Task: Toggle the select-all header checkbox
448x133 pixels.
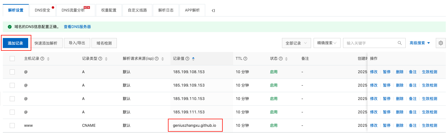Action: (12, 59)
